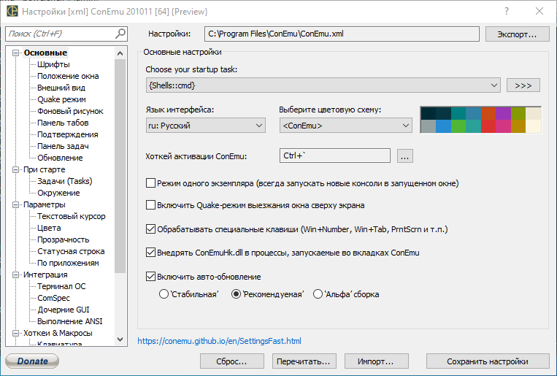Open the startup task dropdown {Shells::cmd}
This screenshot has height=376, width=557.
[323, 85]
